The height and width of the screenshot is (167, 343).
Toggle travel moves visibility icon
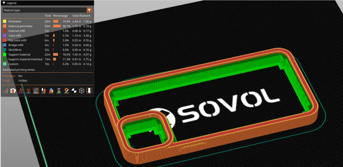coord(5,91)
